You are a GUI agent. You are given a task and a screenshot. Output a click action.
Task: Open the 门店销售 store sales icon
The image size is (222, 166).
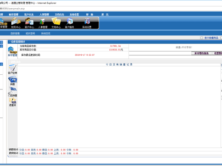click(x=13, y=92)
